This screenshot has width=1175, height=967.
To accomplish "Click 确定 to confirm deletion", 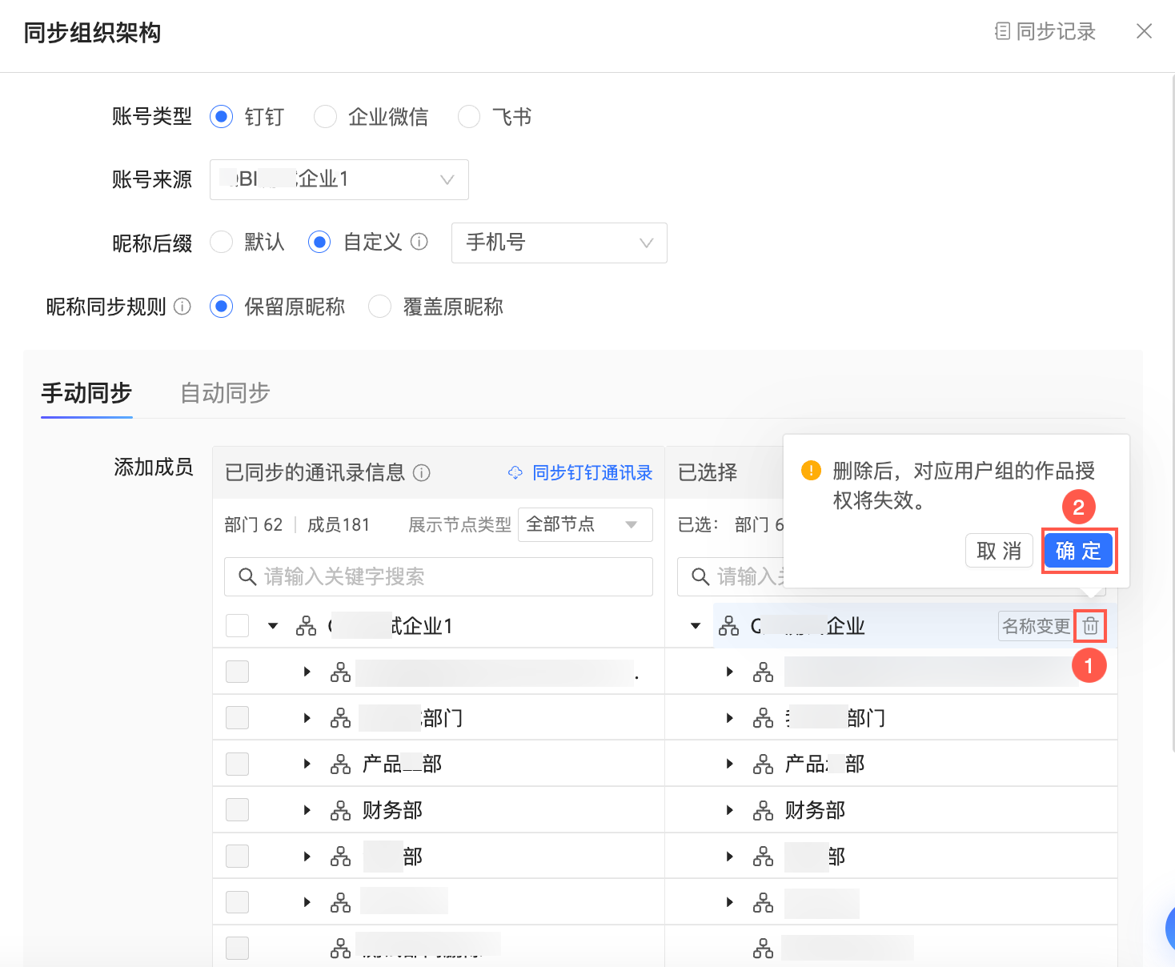I will (x=1079, y=551).
